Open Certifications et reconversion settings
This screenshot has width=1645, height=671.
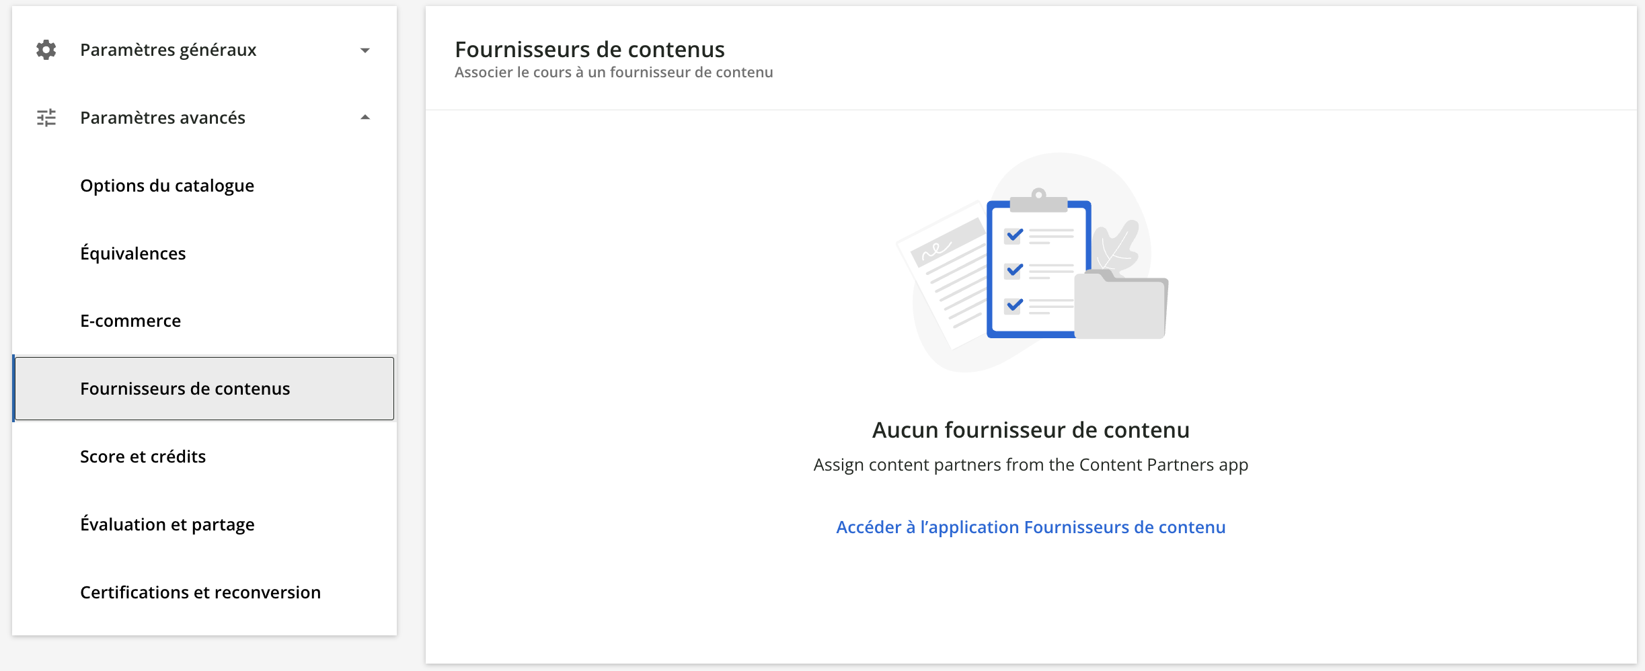coord(200,592)
